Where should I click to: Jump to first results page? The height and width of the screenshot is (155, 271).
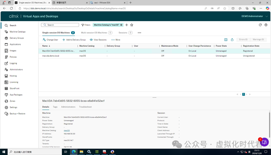click(237, 94)
